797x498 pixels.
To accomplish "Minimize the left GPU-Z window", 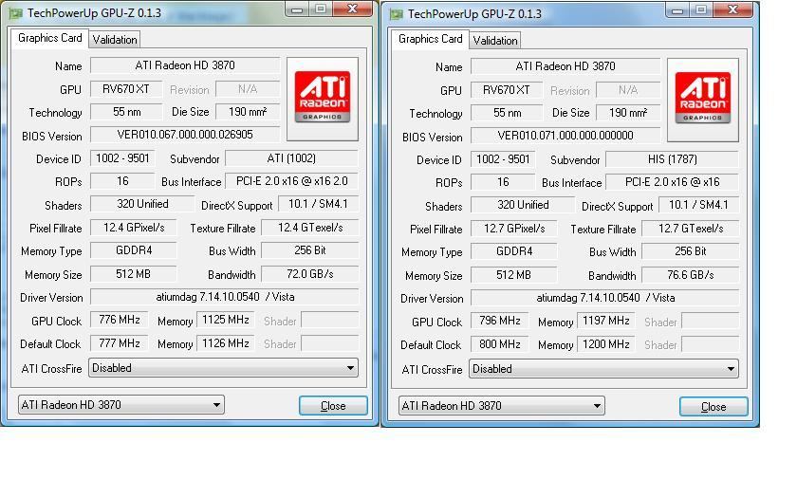I will (x=297, y=9).
